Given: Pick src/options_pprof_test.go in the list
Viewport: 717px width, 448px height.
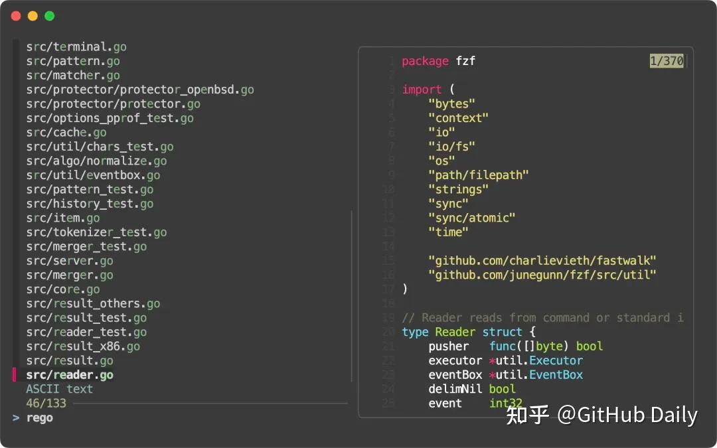Looking at the screenshot, I should (x=110, y=118).
